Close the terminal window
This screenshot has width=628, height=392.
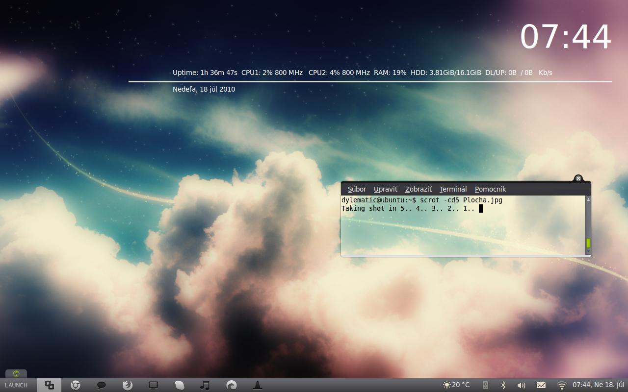pos(578,178)
